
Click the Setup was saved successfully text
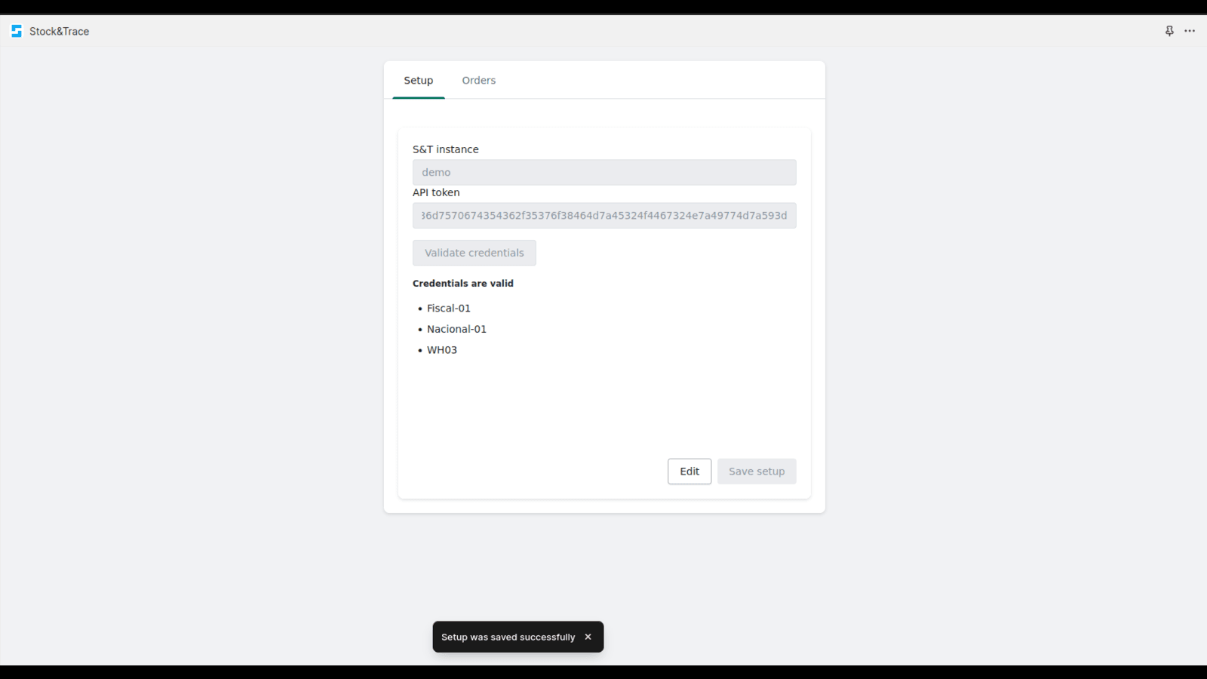click(x=508, y=638)
